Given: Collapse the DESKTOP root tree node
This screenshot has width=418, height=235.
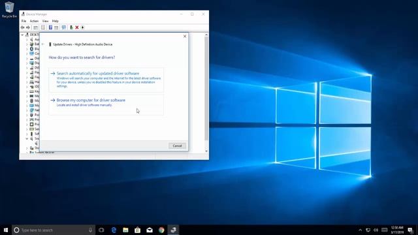Looking at the screenshot, I should (x=22, y=35).
